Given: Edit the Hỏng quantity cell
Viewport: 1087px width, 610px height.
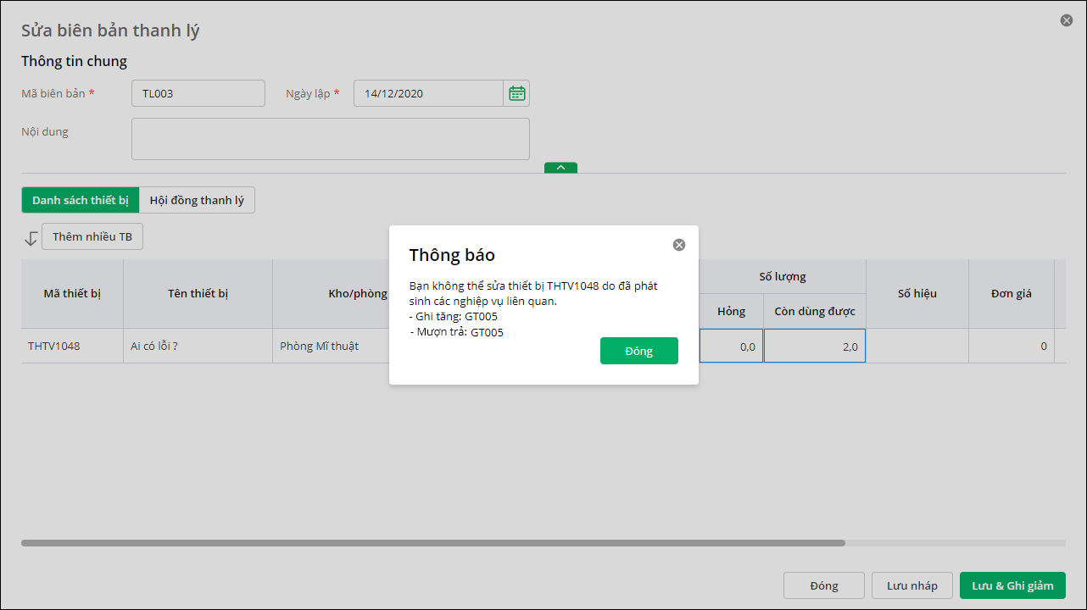Looking at the screenshot, I should coord(731,346).
